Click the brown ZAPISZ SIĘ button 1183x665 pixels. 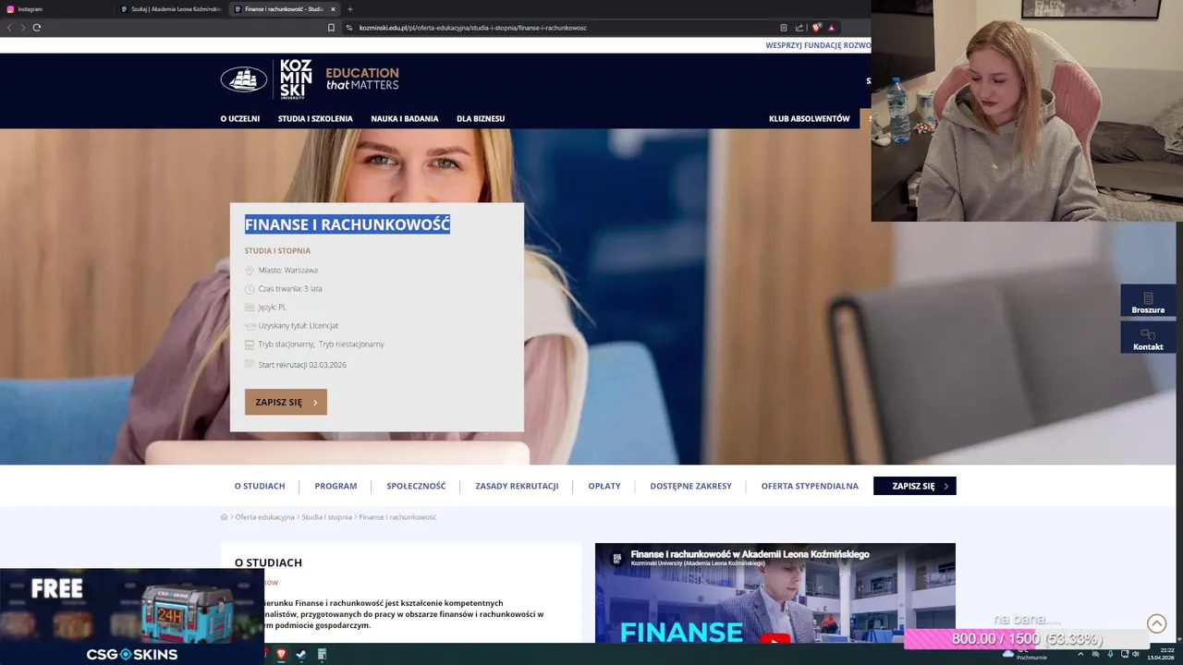(286, 402)
